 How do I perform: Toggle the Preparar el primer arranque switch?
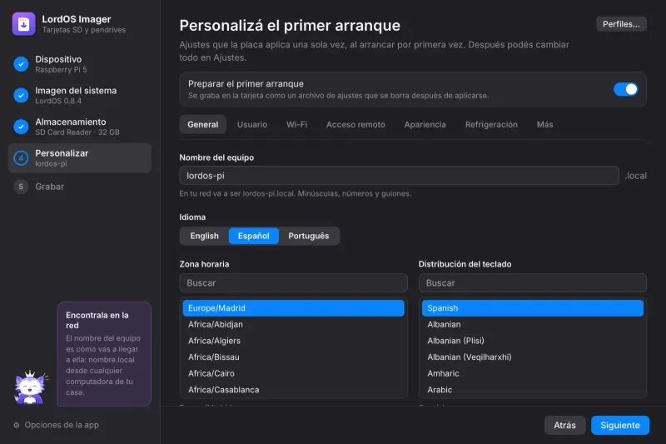[625, 89]
